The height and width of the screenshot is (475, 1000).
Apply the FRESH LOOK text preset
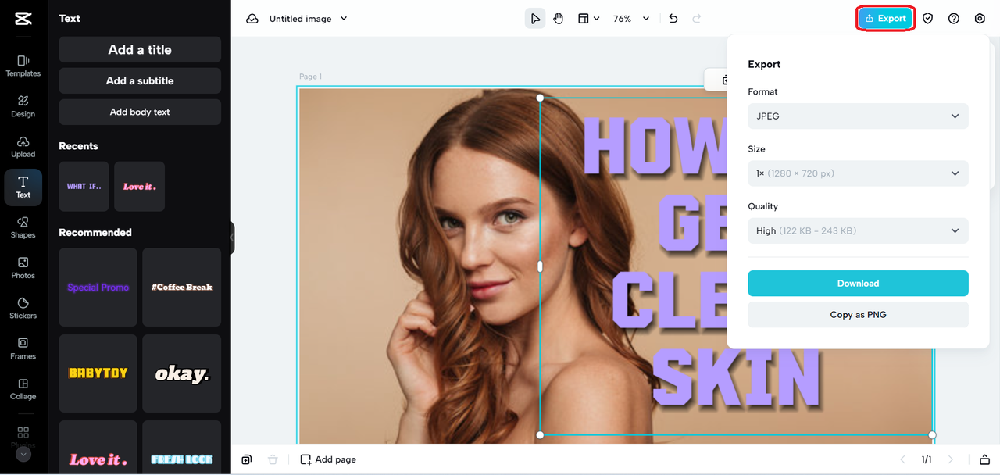click(181, 448)
